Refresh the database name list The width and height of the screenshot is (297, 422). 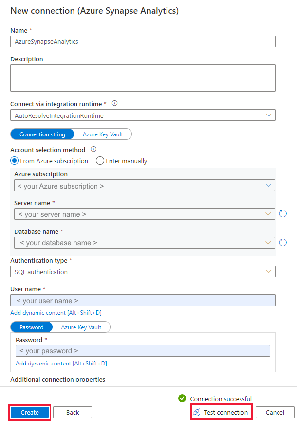pos(283,242)
